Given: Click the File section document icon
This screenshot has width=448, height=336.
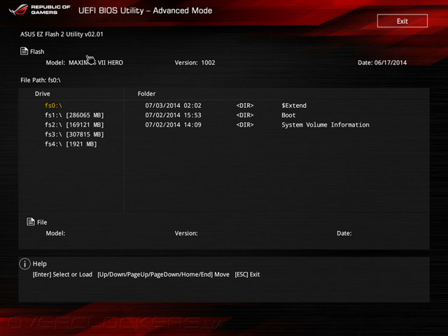Looking at the screenshot, I should 31,221.
